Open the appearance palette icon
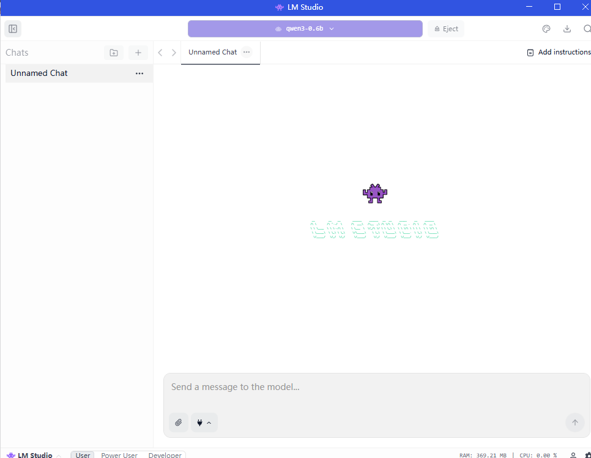This screenshot has width=591, height=458. coord(546,29)
